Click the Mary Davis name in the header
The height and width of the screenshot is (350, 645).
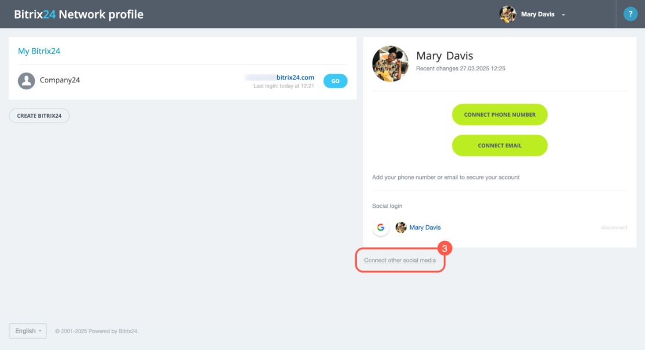click(537, 15)
